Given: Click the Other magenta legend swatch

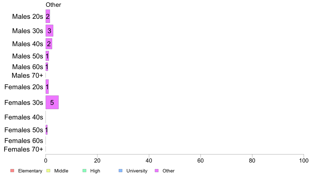Looking at the screenshot, I should coord(157,171).
